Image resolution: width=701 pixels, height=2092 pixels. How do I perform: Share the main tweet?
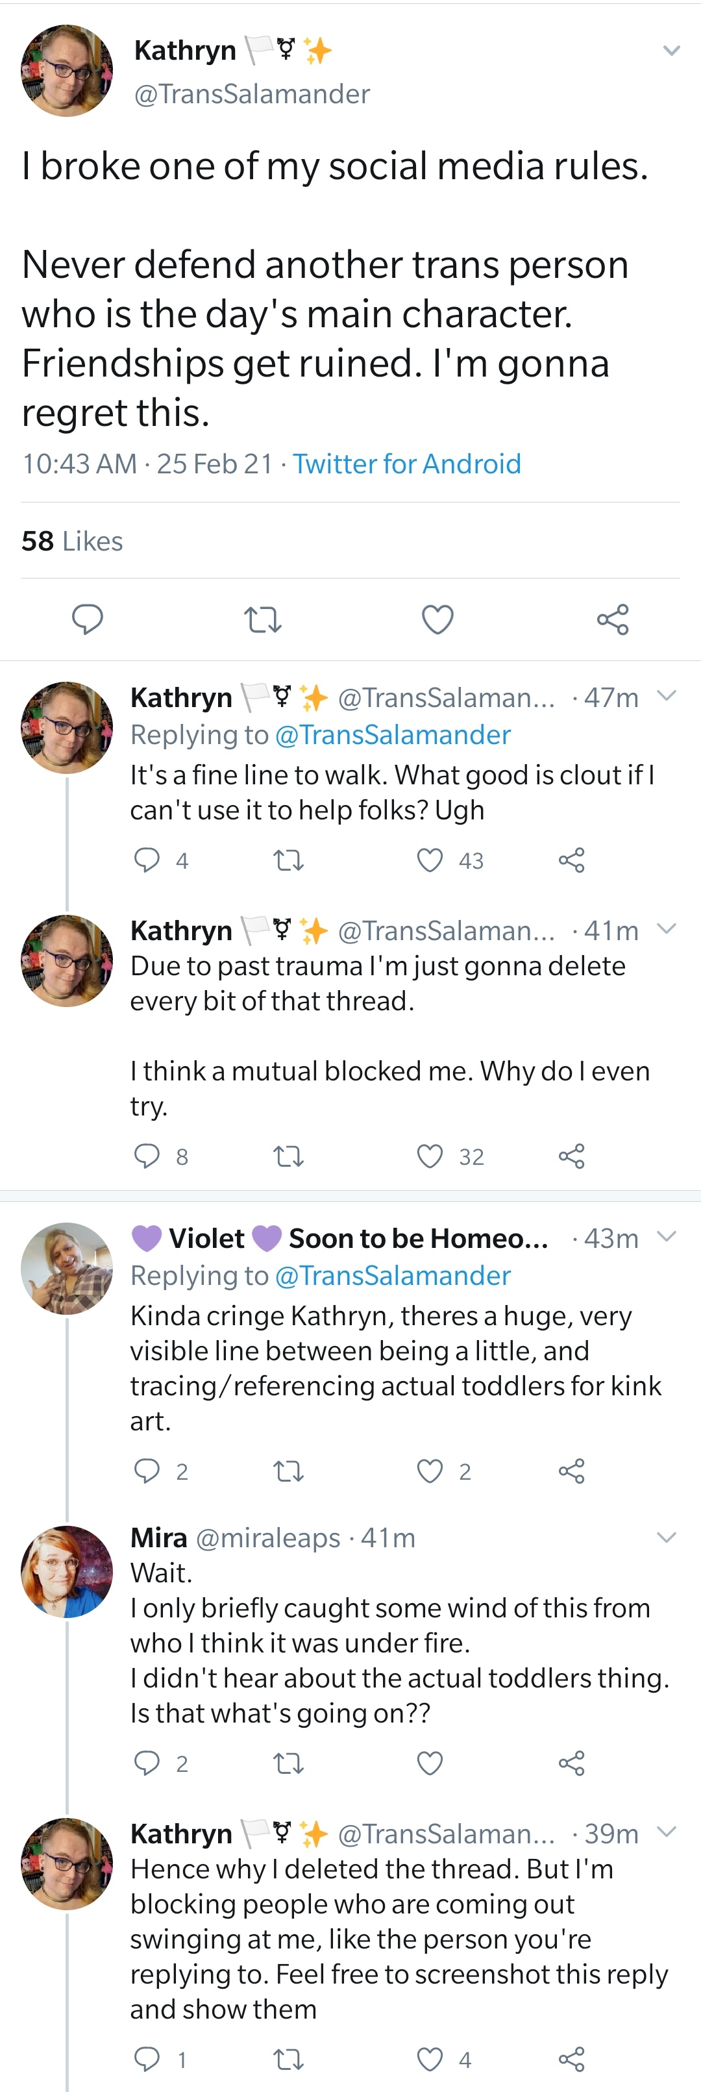pos(613,619)
